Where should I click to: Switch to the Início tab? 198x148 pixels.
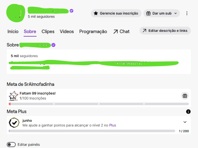point(13,32)
